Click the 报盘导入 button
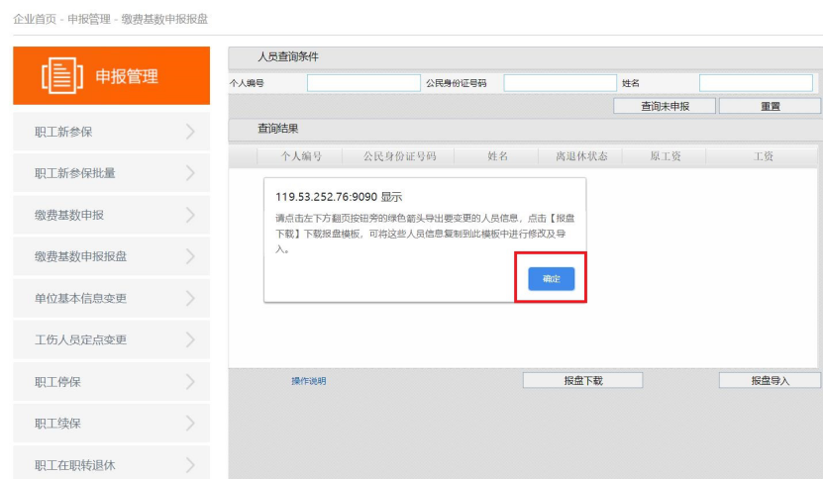The height and width of the screenshot is (479, 824). tap(770, 380)
